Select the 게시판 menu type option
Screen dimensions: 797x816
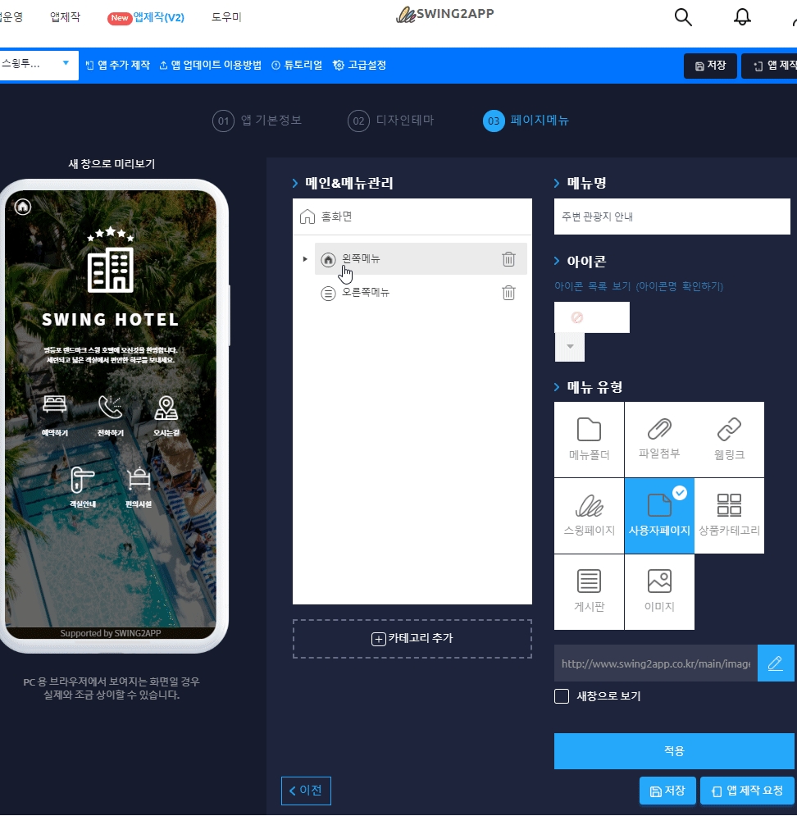(589, 592)
